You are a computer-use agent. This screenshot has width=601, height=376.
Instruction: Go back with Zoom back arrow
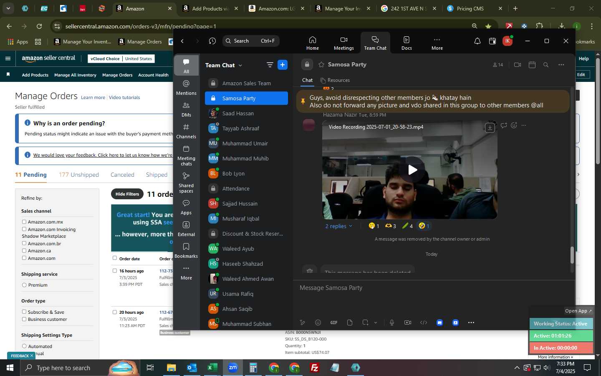pos(182,41)
